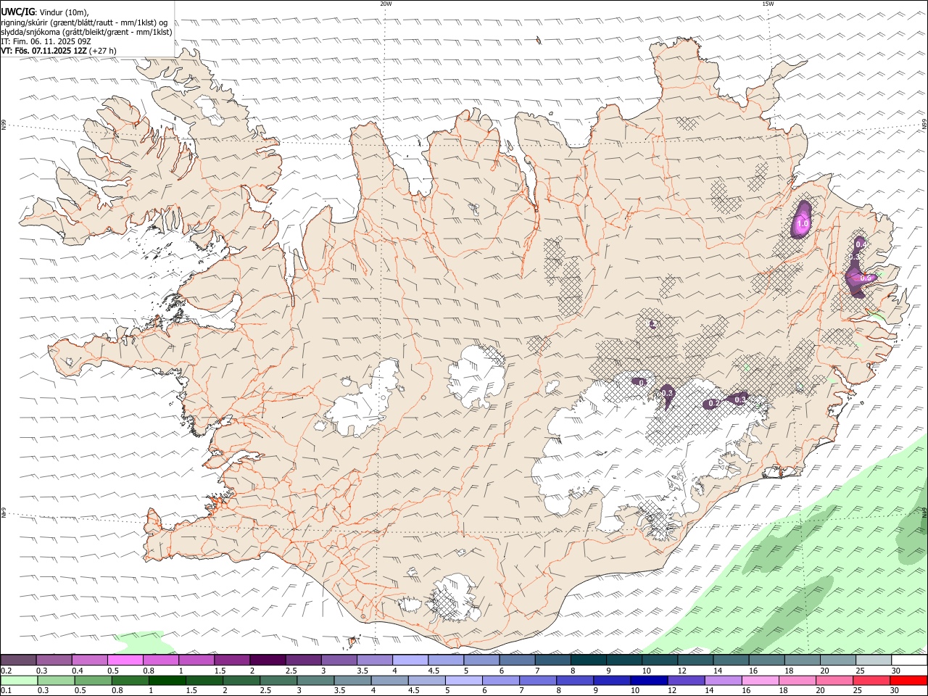The height and width of the screenshot is (696, 928).
Task: Click the bright pink 0.5 snow-scale swatch
Action: (125, 660)
